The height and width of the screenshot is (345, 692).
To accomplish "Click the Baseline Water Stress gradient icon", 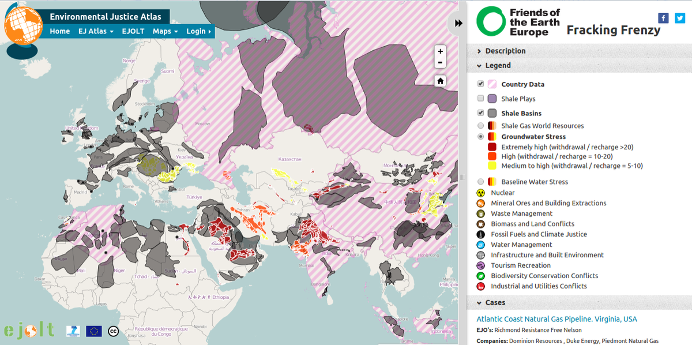I will tap(492, 182).
